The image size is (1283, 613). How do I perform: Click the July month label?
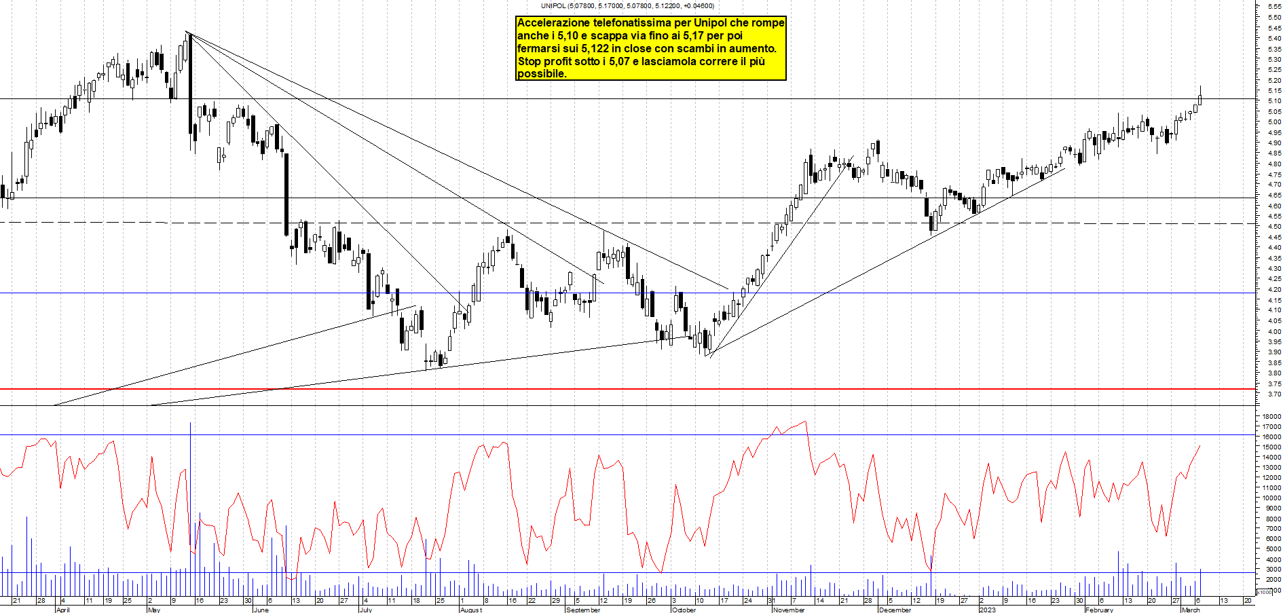365,610
